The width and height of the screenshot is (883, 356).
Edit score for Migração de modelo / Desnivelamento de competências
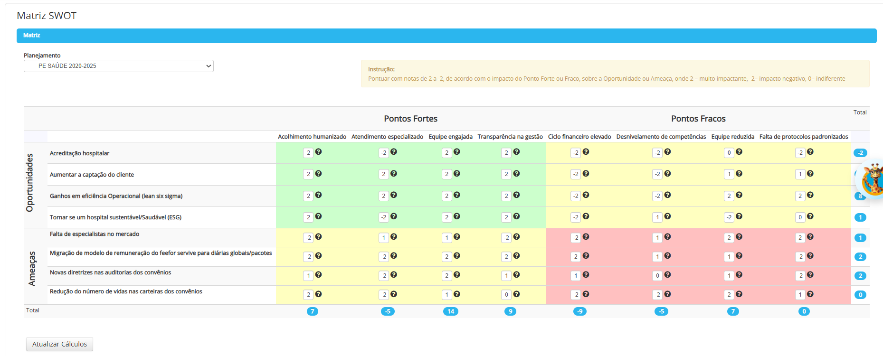tap(657, 257)
